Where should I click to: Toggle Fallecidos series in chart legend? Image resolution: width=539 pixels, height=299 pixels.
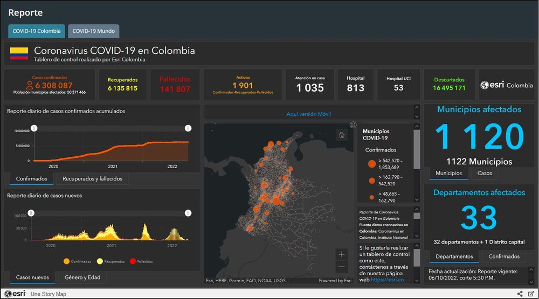click(x=141, y=261)
